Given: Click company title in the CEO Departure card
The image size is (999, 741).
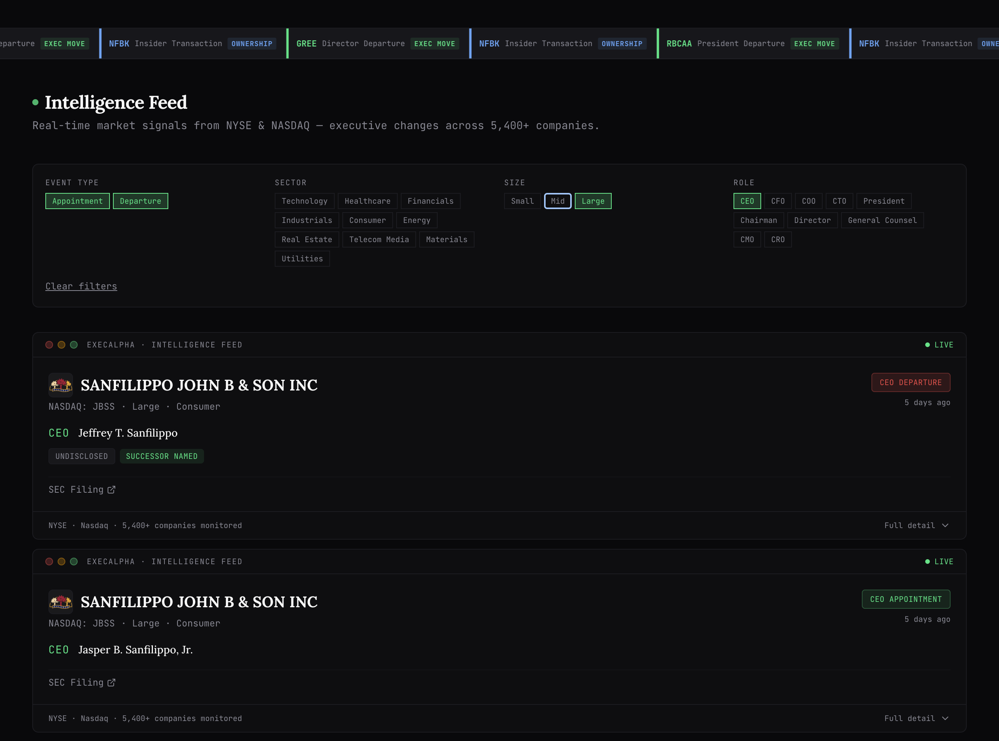Looking at the screenshot, I should pyautogui.click(x=199, y=385).
